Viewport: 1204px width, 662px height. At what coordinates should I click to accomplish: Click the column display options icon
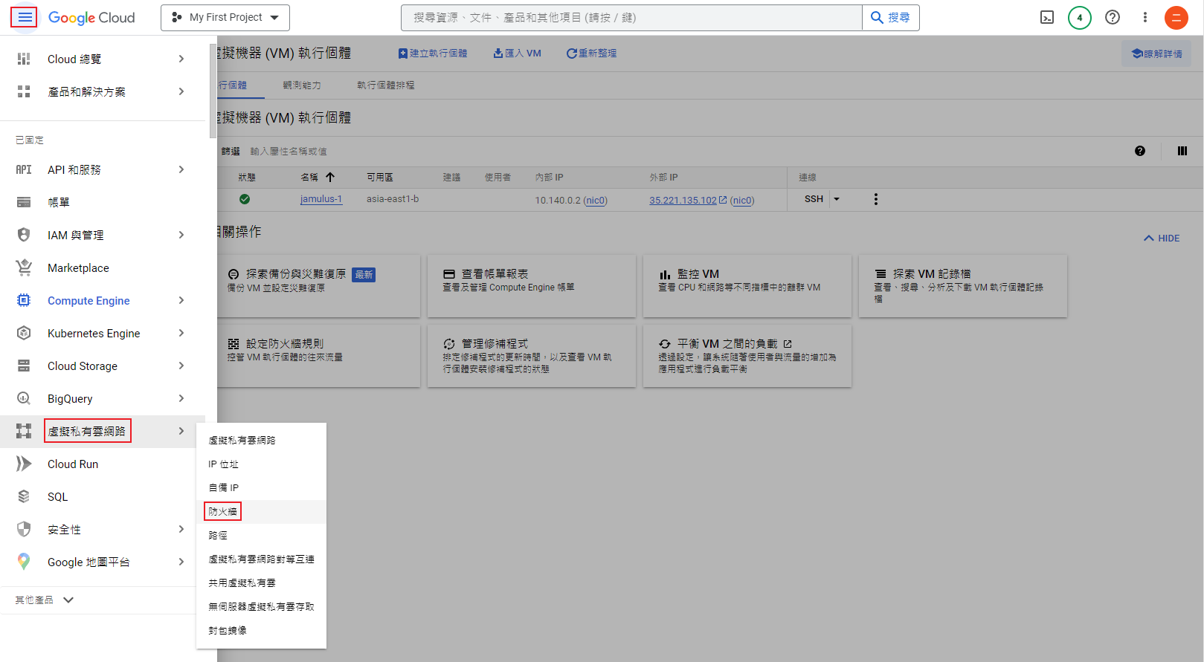tap(1182, 151)
